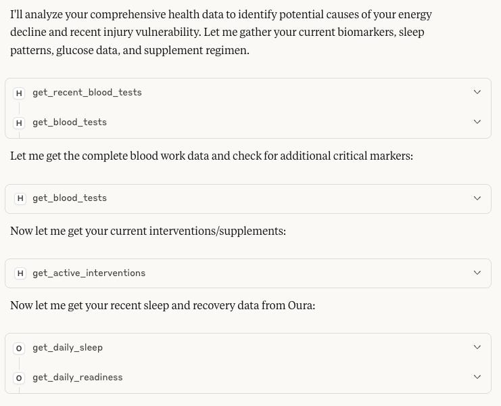This screenshot has width=501, height=406.
Task: Click the label of standalone get_blood_tests card
Action: [x=70, y=198]
